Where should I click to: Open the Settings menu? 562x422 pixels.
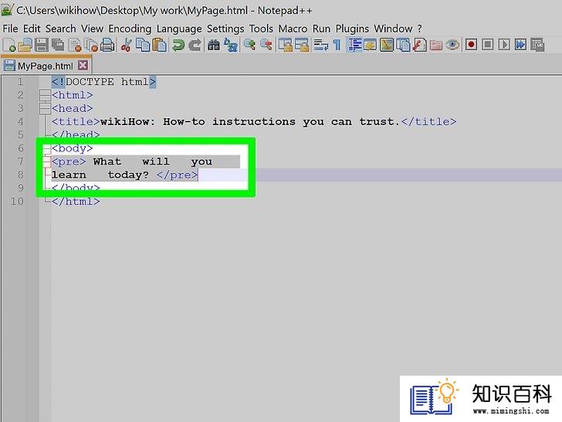pos(225,29)
